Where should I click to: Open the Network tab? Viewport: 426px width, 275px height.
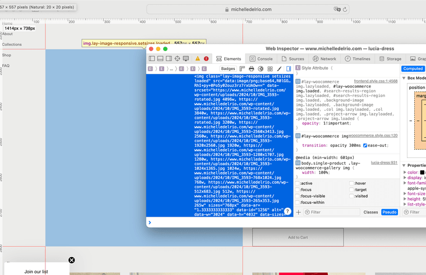point(325,58)
